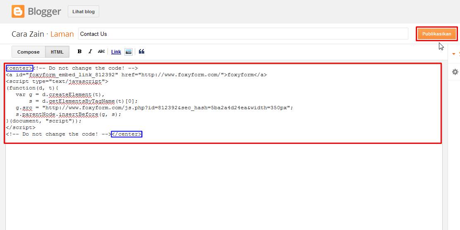Click the 's.parentNode.insertBefore(g, s);' line
Screen dimensions: 460x230
68,115
